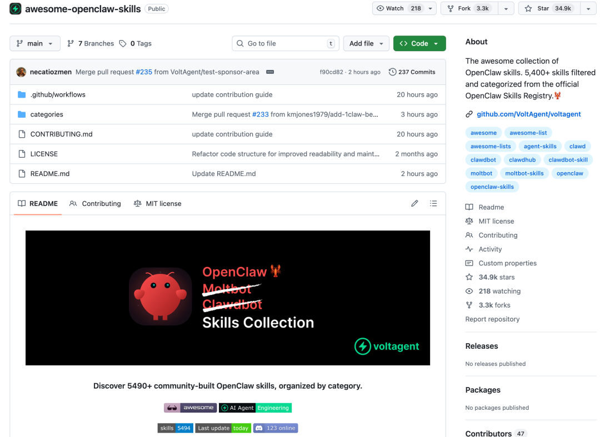The width and height of the screenshot is (600, 437).
Task: Open the Fork options dropdown arrow
Action: click(506, 8)
